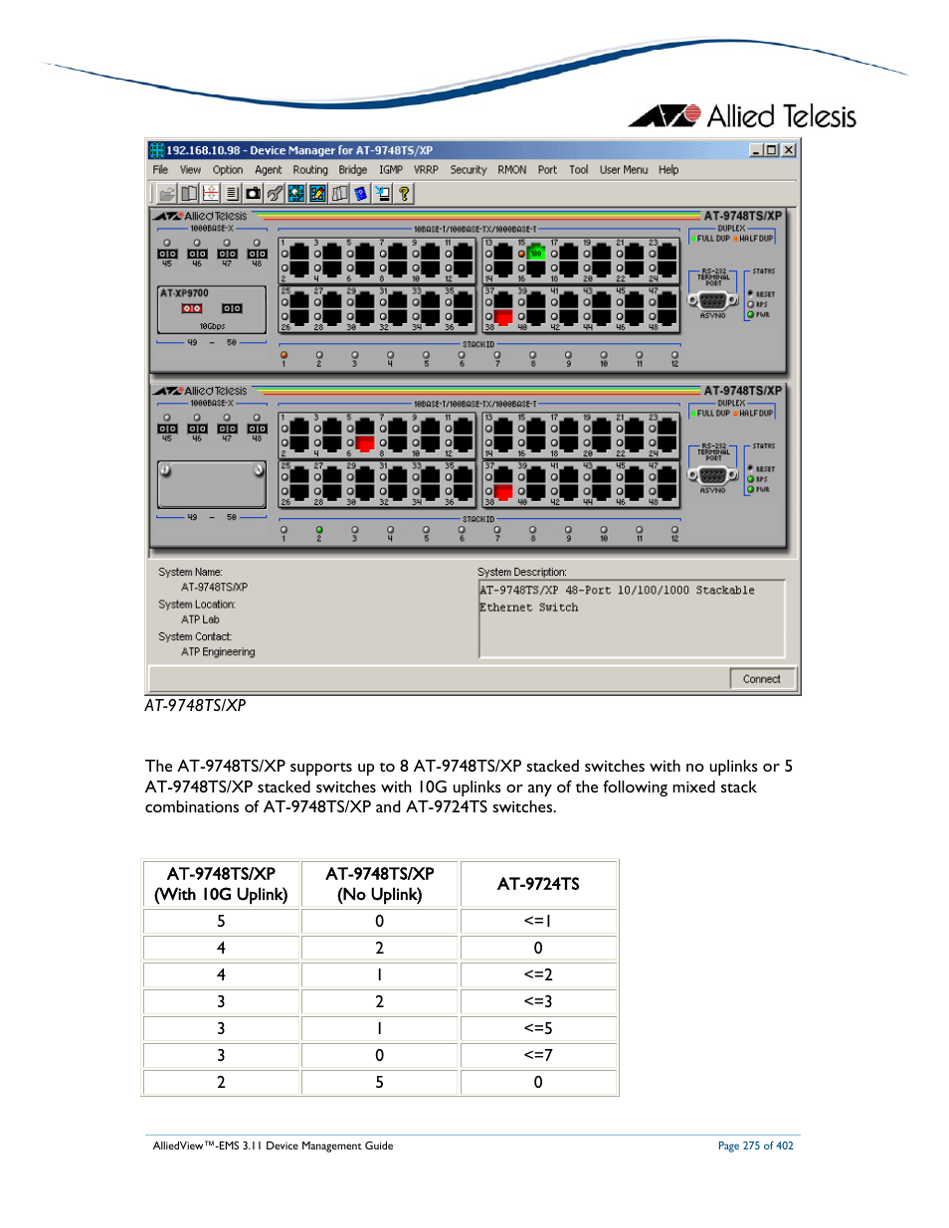Click the second 10Gbps port on AT-XP9700
Image resolution: width=949 pixels, height=1228 pixels.
[x=232, y=308]
